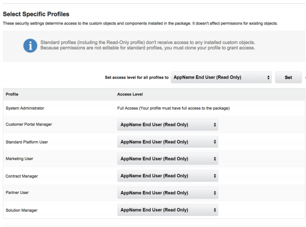
Task: Open Standard Platform User access level dropdown
Action: coord(167,142)
